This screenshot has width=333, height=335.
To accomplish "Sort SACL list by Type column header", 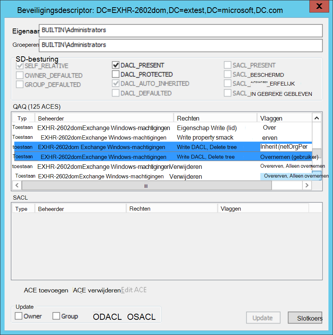I will (x=24, y=208).
